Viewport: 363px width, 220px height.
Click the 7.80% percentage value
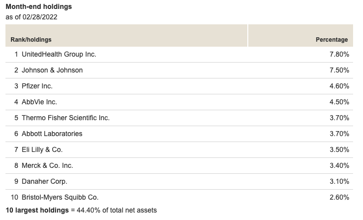pos(339,54)
